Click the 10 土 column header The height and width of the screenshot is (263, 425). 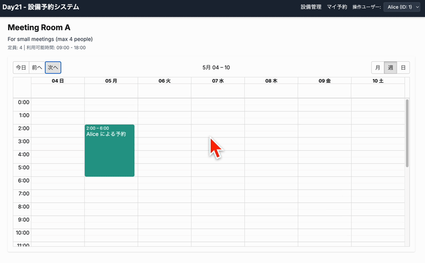click(x=378, y=81)
